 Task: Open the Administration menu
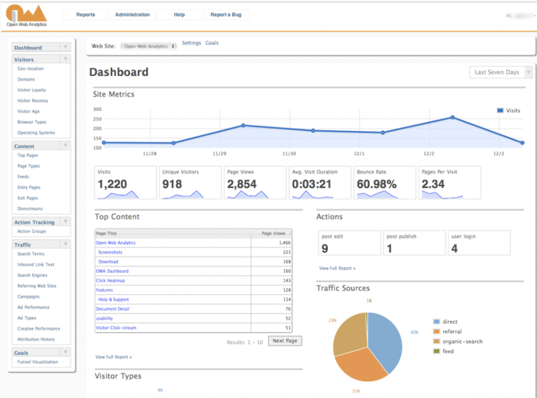132,14
